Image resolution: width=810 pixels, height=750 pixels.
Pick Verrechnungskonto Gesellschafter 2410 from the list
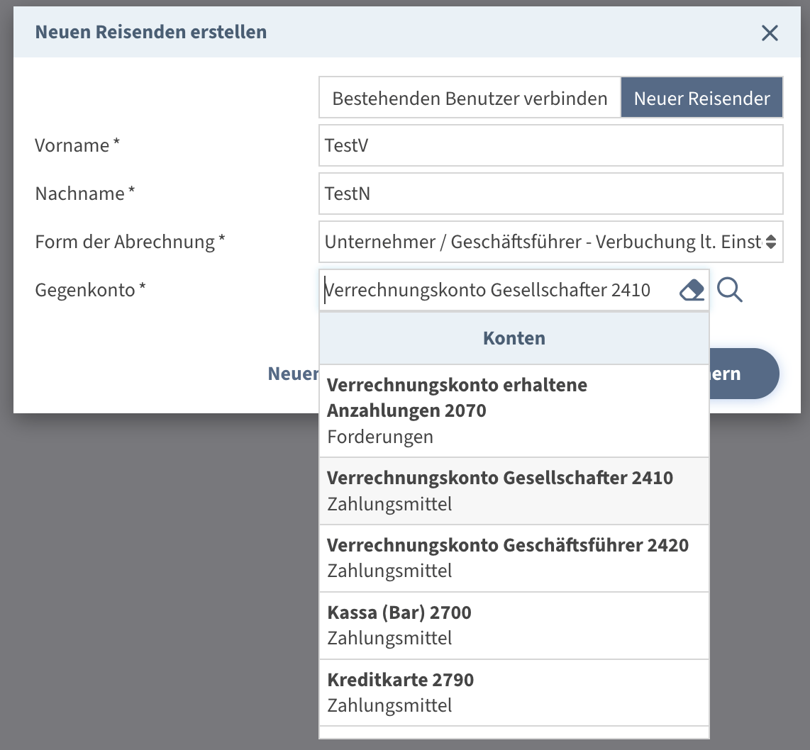pyautogui.click(x=514, y=491)
